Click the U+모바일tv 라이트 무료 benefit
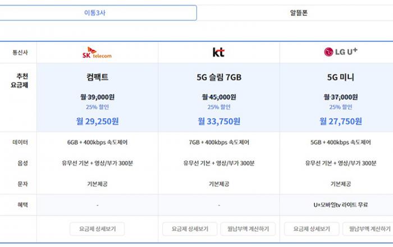Viewport: 393px width, 247px height. tap(341, 205)
